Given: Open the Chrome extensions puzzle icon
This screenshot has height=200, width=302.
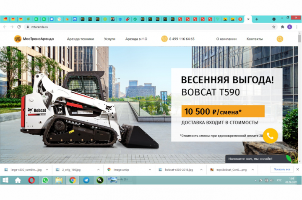Looking at the screenshot, I should (282, 27).
